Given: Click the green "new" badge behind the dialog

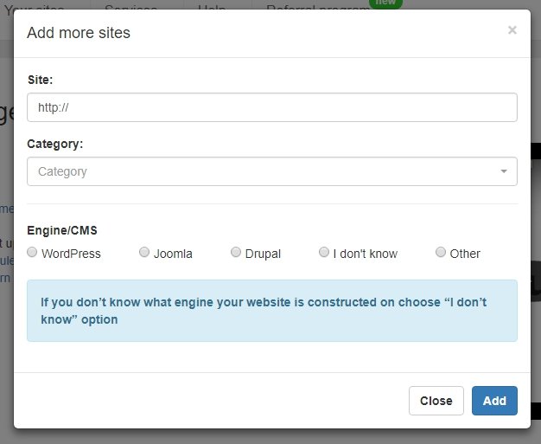Looking at the screenshot, I should [x=385, y=3].
